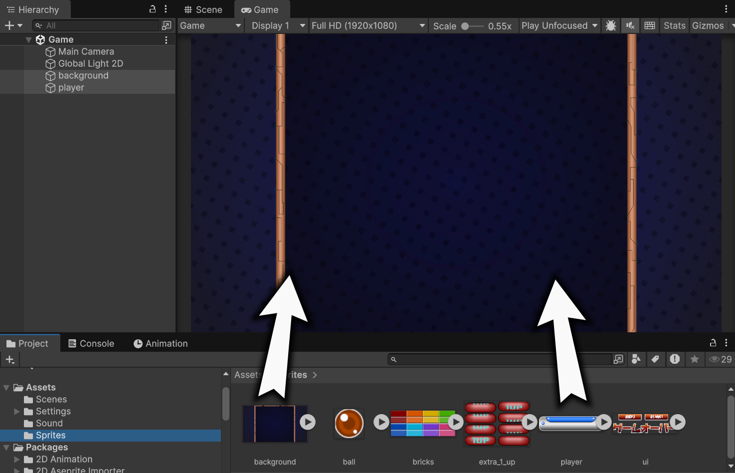Click the player object cube icon in Hierarchy
Image resolution: width=735 pixels, height=473 pixels.
50,88
